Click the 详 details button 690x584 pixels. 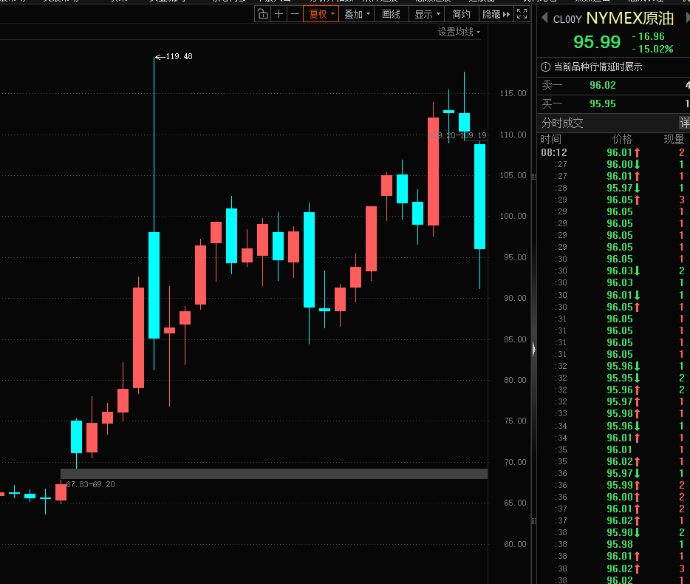point(684,123)
